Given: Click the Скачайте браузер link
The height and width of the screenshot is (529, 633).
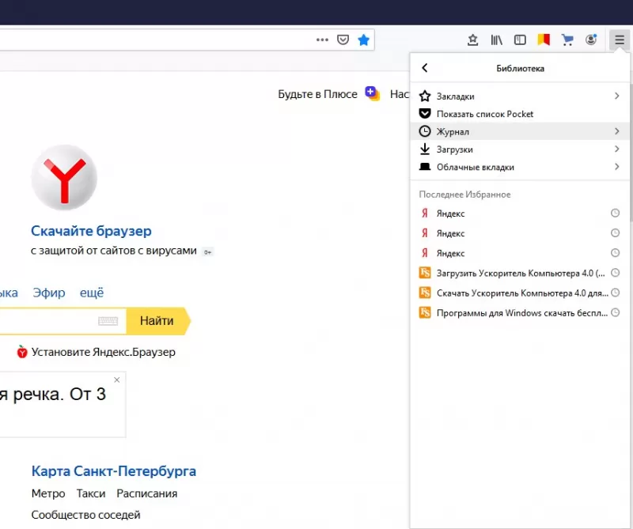Looking at the screenshot, I should tap(91, 230).
